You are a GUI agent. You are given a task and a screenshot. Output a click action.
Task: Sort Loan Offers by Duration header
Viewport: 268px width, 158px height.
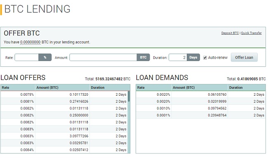click(110, 87)
